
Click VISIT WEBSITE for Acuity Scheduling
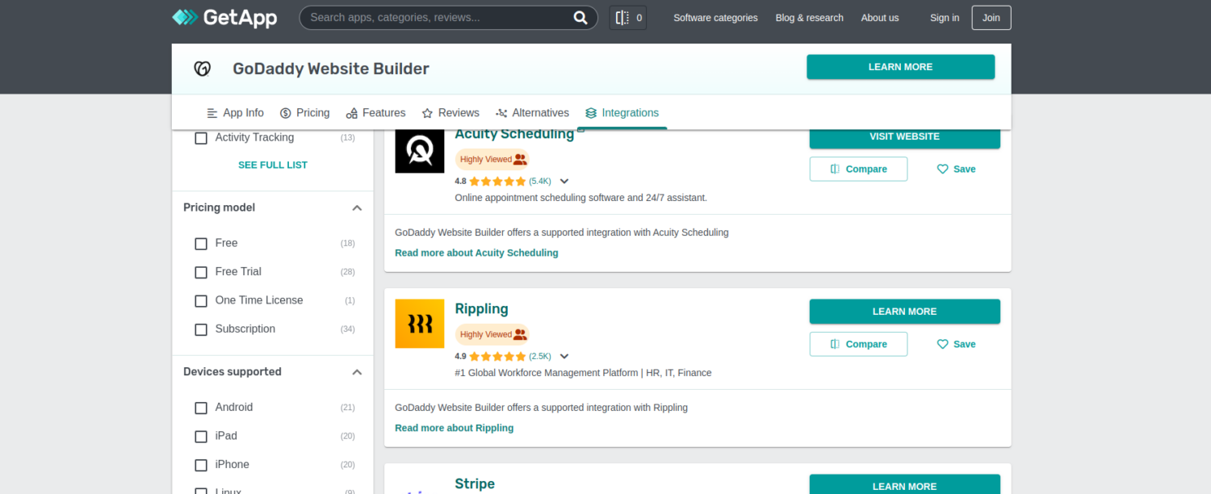[x=904, y=137]
